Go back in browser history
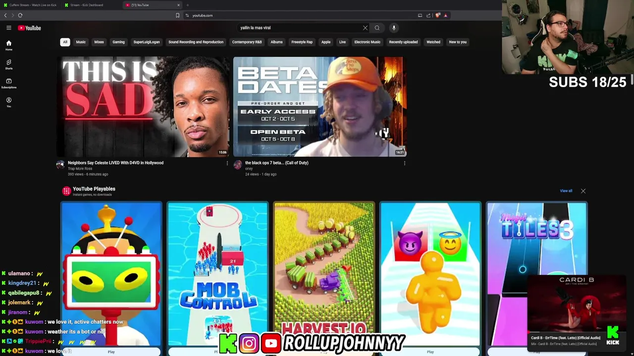Image resolution: width=634 pixels, height=356 pixels. click(x=5, y=15)
